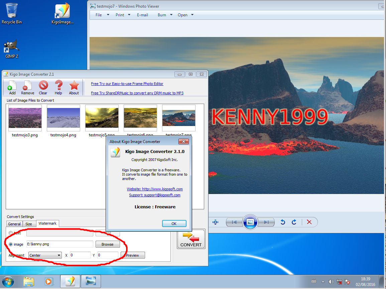Click the Preview watermark button
The image size is (386, 289).
(x=133, y=255)
